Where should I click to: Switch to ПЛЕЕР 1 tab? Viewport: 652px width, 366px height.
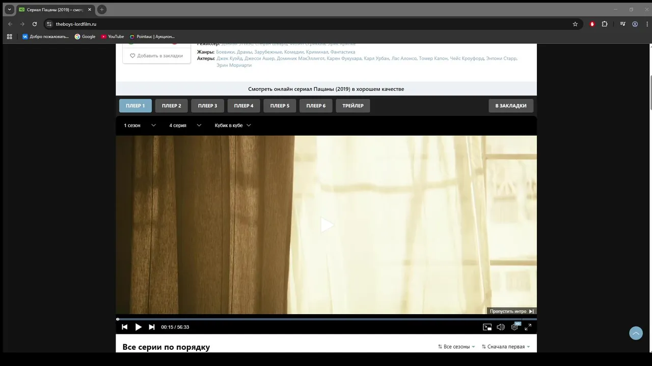(135, 106)
